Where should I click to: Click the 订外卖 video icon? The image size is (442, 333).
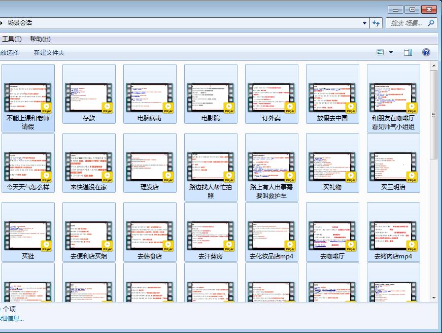[x=271, y=97]
